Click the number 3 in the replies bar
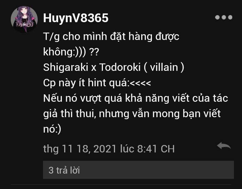The height and width of the screenshot is (189, 242). click(51, 170)
